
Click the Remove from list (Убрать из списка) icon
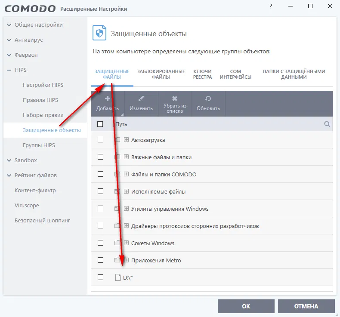coord(175,98)
